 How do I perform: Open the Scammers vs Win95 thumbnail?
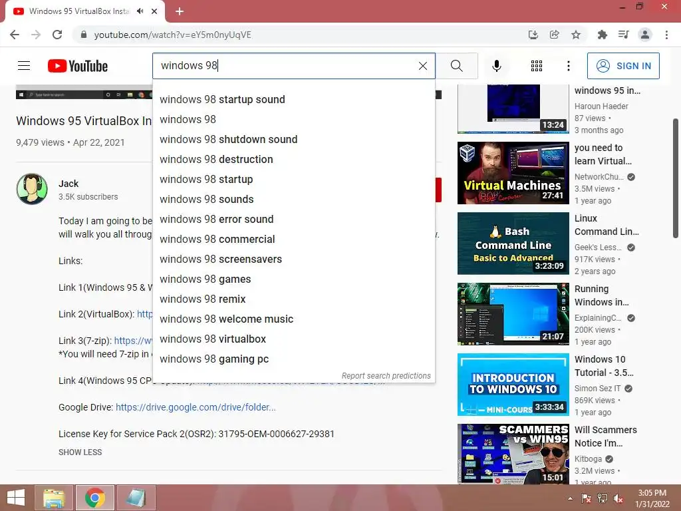(x=513, y=454)
